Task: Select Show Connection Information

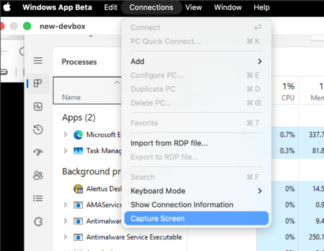Action: coord(196,205)
